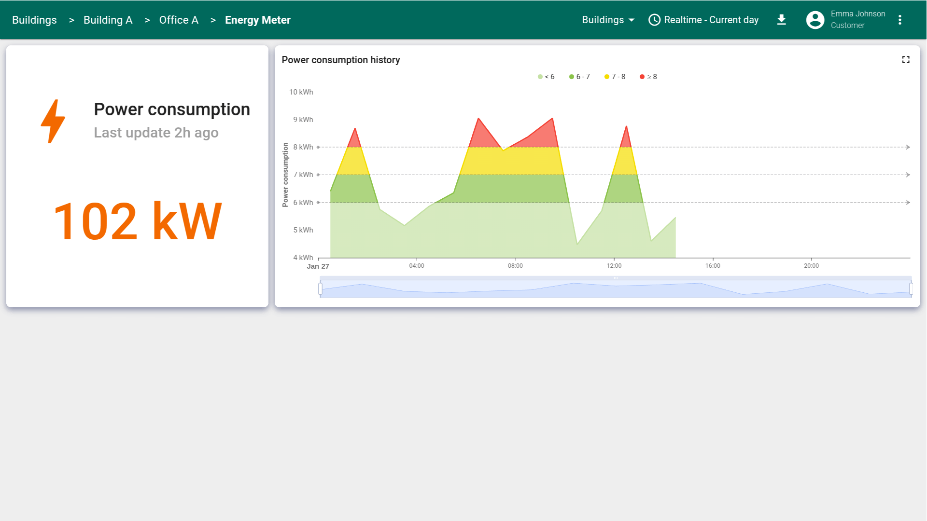The image size is (927, 521).
Task: Go to Buildings breadcrumb
Action: pyautogui.click(x=34, y=20)
